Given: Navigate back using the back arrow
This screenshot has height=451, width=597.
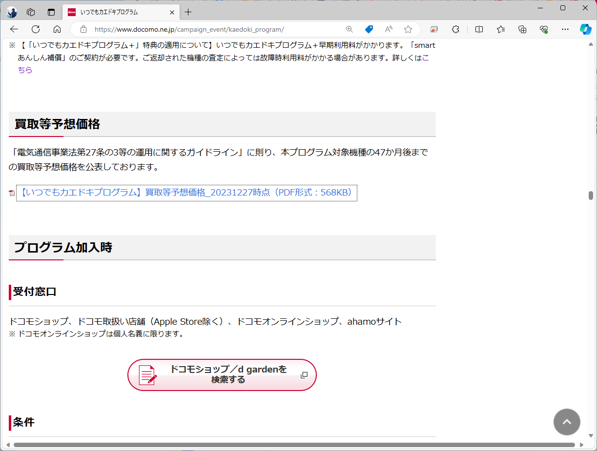Looking at the screenshot, I should tap(13, 29).
